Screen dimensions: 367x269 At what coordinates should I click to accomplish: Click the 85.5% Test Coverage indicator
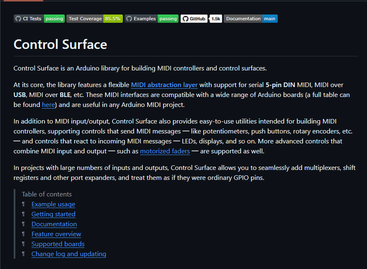113,19
